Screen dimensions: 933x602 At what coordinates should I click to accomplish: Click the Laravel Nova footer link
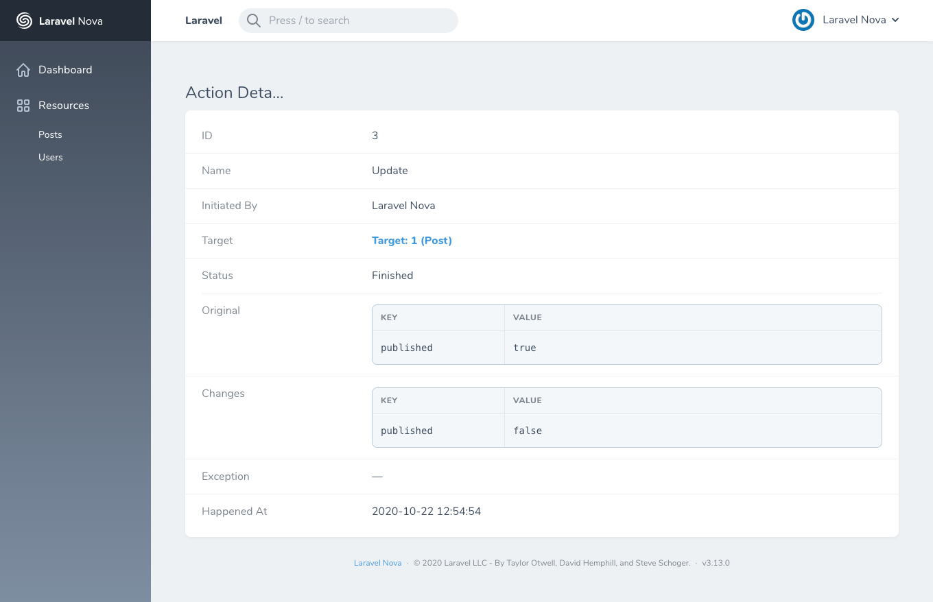click(x=377, y=562)
